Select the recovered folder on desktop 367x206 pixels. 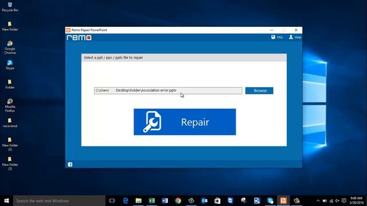pos(10,123)
